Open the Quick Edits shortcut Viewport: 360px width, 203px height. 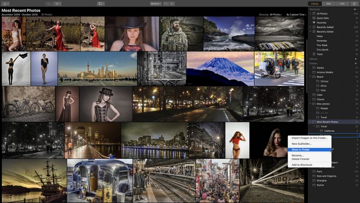322,18
